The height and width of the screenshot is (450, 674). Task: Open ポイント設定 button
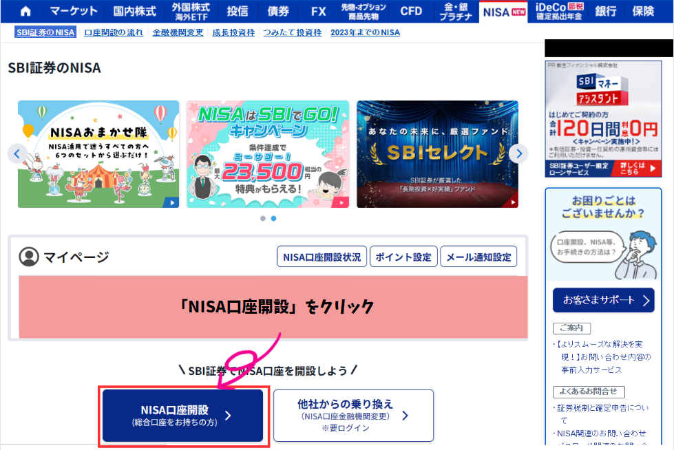pos(403,257)
